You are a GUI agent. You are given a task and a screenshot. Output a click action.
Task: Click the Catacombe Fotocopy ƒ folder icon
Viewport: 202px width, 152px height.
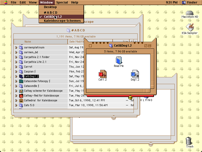[x=21, y=81]
